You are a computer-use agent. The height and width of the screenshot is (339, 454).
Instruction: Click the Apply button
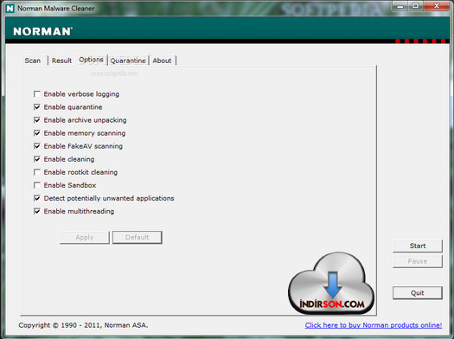pyautogui.click(x=85, y=238)
